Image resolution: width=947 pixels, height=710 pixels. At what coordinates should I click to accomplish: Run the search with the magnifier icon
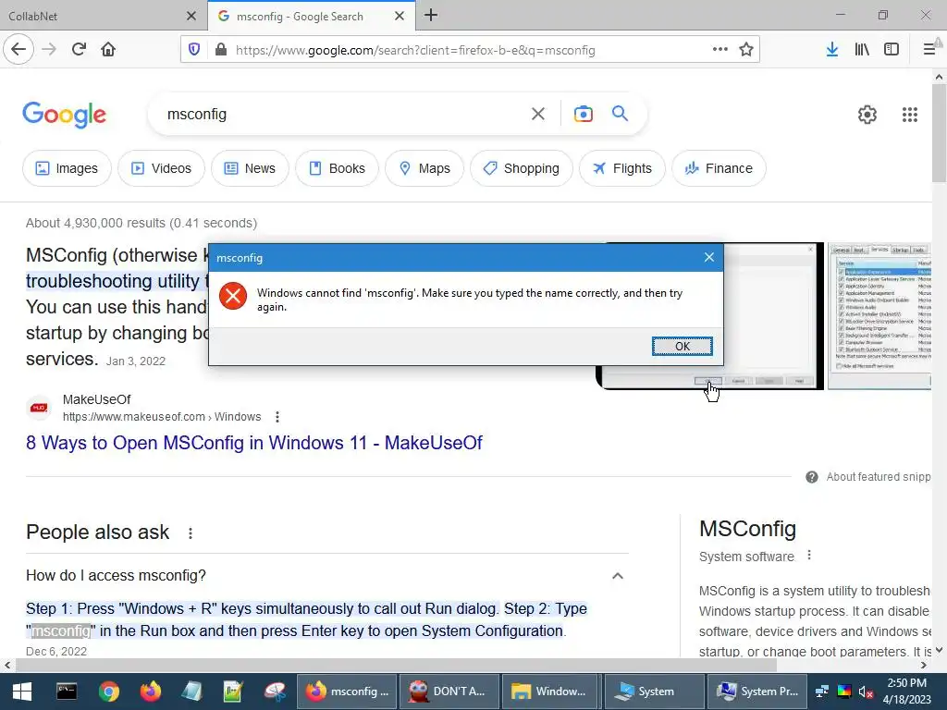click(x=620, y=114)
